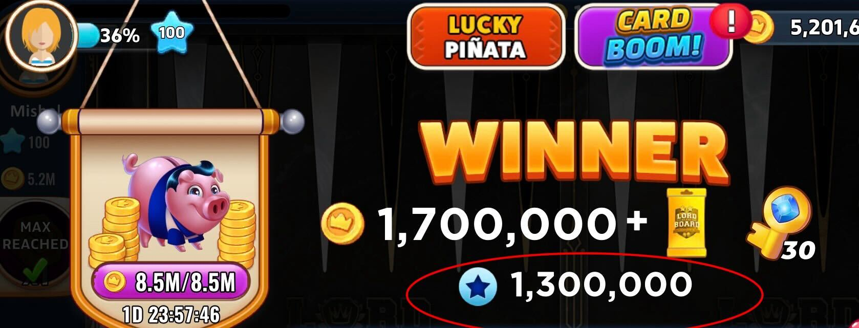Tap the blue star next to 1,300,000
The height and width of the screenshot is (328, 859).
(x=478, y=286)
